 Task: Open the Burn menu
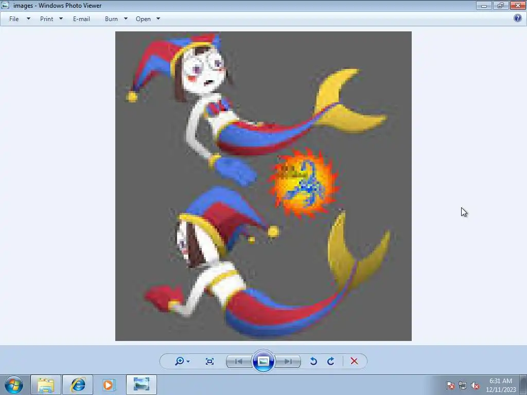pos(111,19)
